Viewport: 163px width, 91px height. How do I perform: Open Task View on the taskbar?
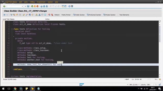point(9,89)
